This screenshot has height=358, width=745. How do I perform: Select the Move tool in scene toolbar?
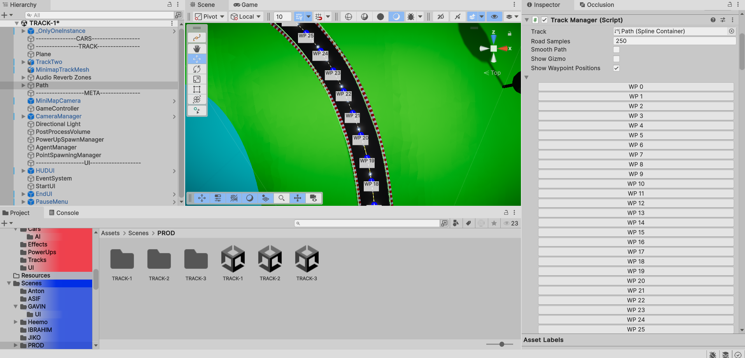pyautogui.click(x=197, y=59)
